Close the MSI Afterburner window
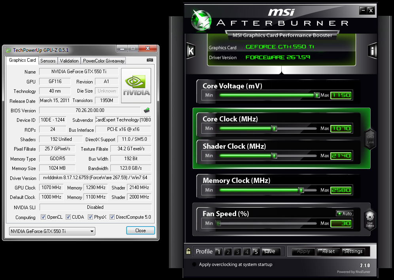Screen dimensions: 394x280 [371, 10]
